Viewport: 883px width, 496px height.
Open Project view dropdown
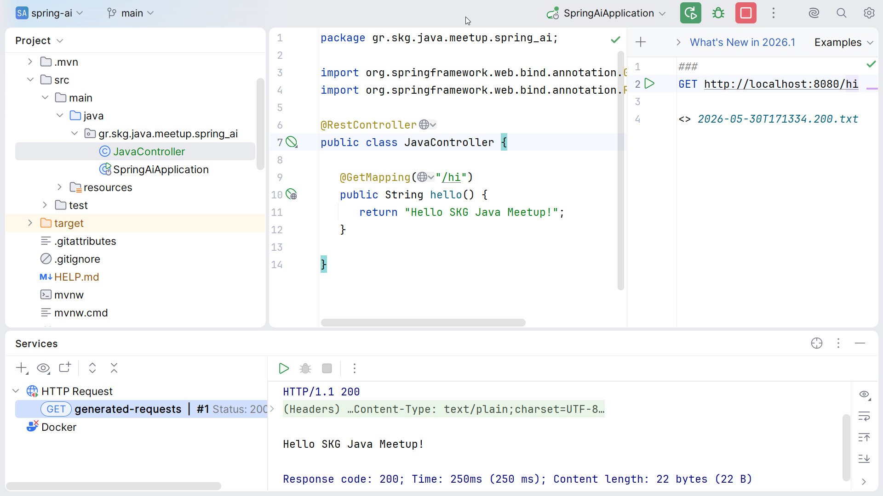pyautogui.click(x=39, y=40)
